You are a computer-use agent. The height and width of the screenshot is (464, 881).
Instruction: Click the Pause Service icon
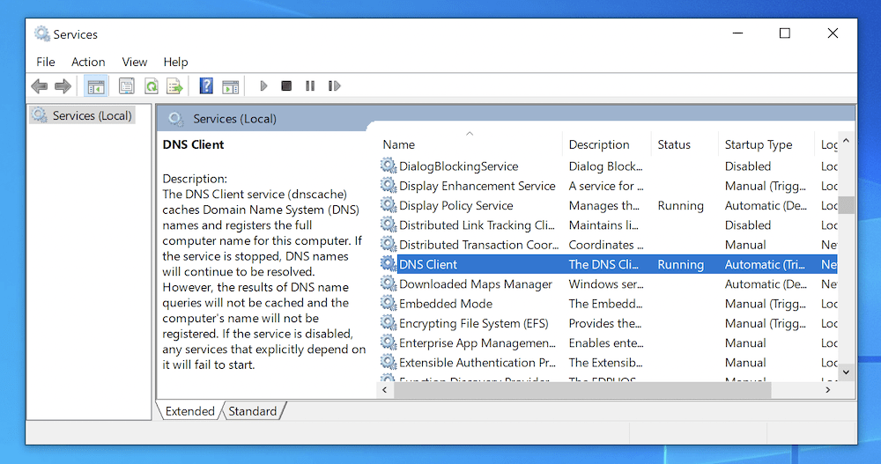tap(310, 86)
